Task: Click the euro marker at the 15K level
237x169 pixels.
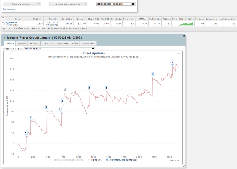Action: click(x=65, y=90)
